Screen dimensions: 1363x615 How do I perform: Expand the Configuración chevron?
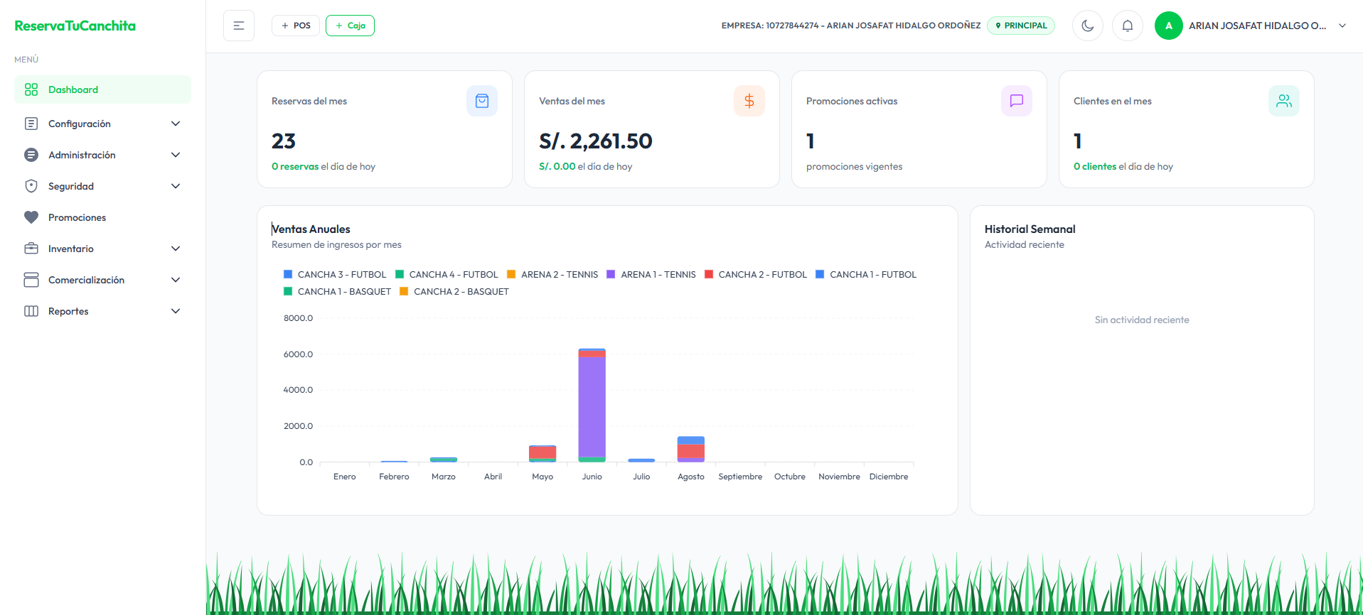point(176,124)
